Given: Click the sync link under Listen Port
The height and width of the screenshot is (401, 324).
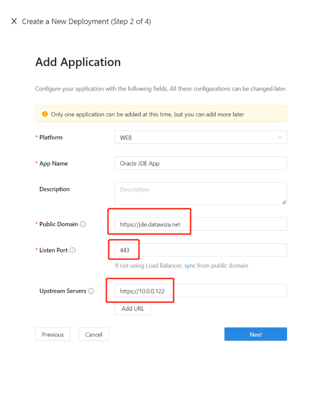Looking at the screenshot, I should pyautogui.click(x=190, y=266).
